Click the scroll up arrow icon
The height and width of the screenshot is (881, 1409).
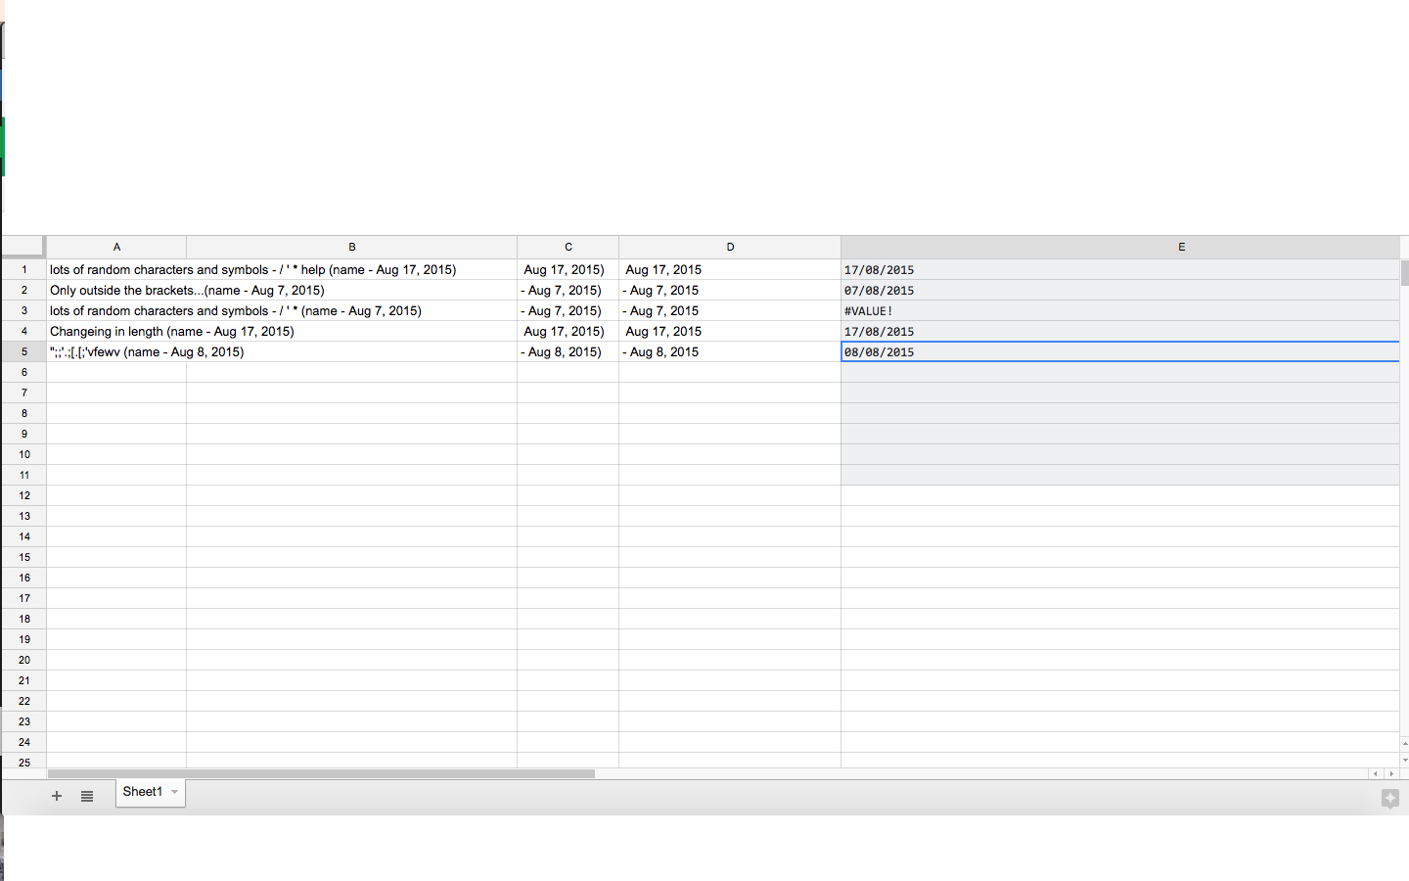pyautogui.click(x=1404, y=744)
